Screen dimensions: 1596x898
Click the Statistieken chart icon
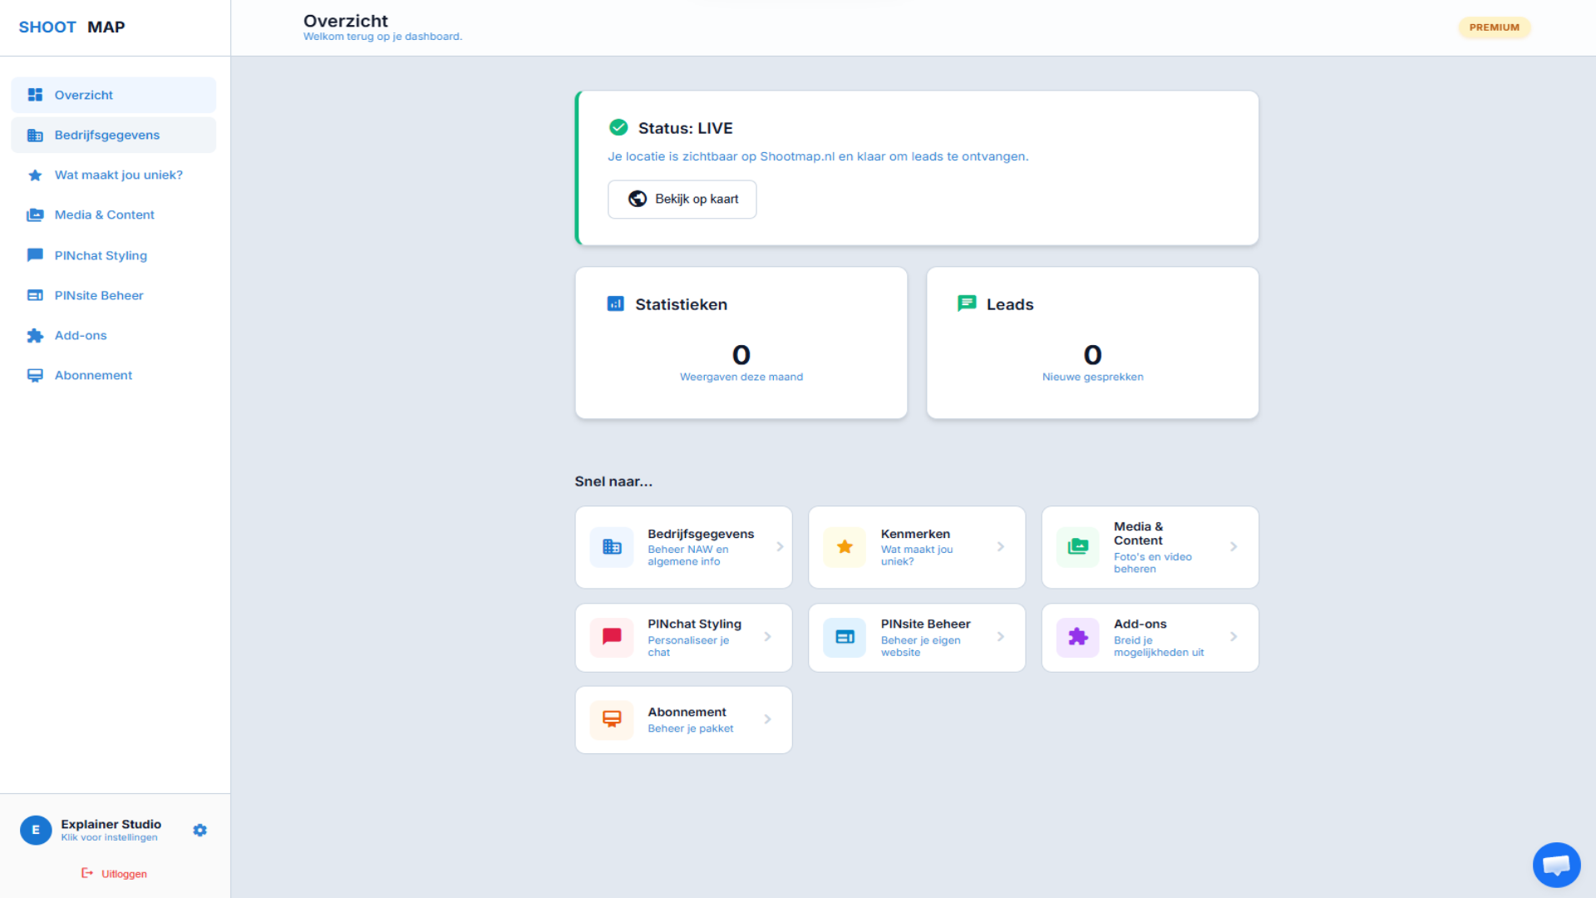click(615, 304)
